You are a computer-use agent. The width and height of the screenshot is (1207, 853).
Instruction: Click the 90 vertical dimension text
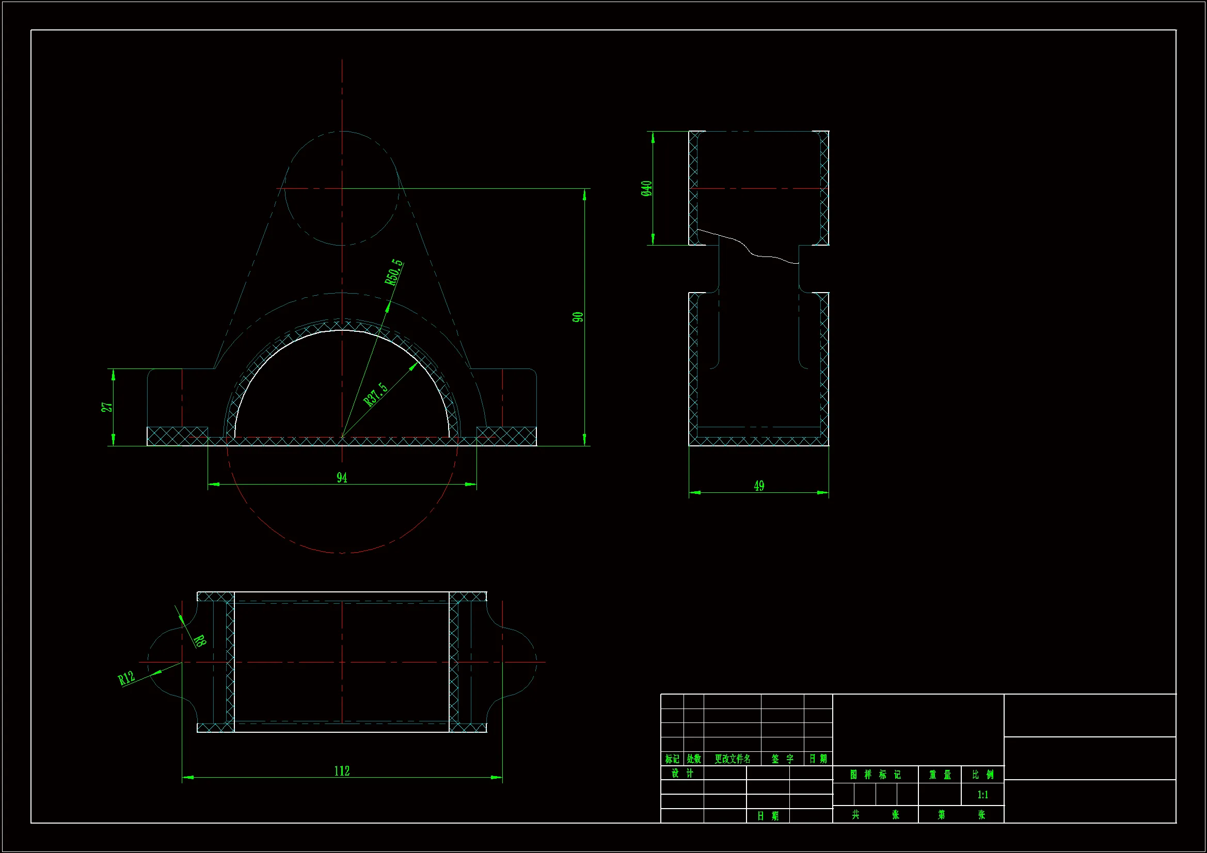[x=577, y=317]
